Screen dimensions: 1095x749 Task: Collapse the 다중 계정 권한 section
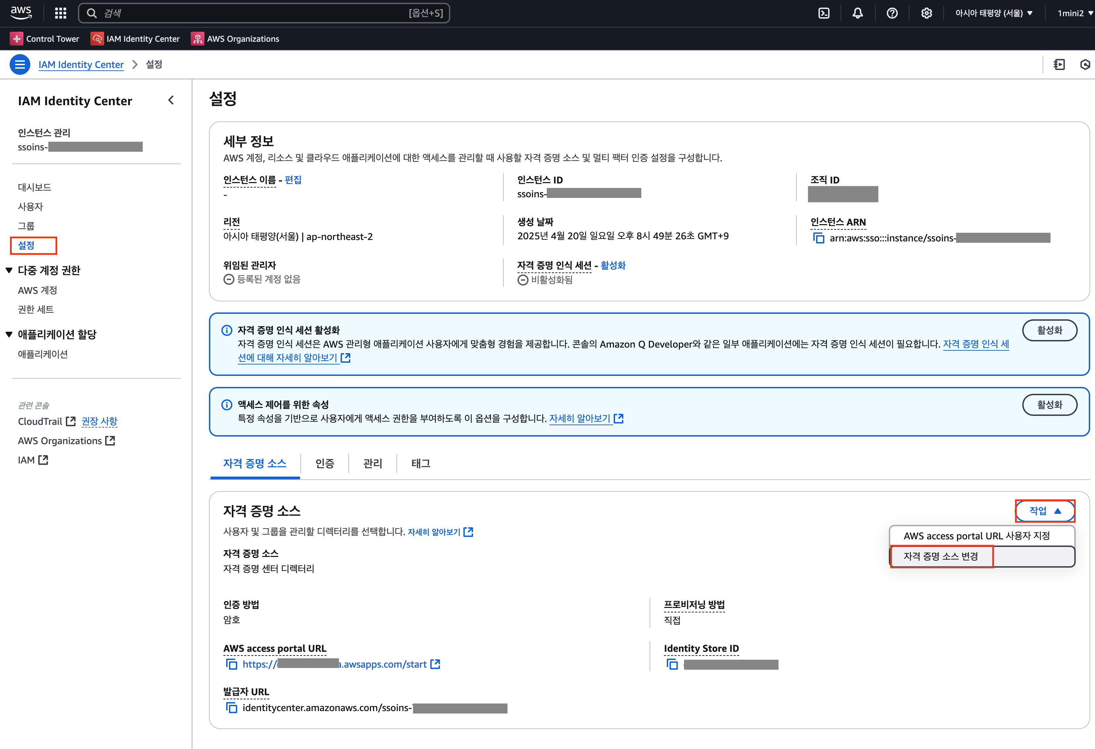click(9, 270)
